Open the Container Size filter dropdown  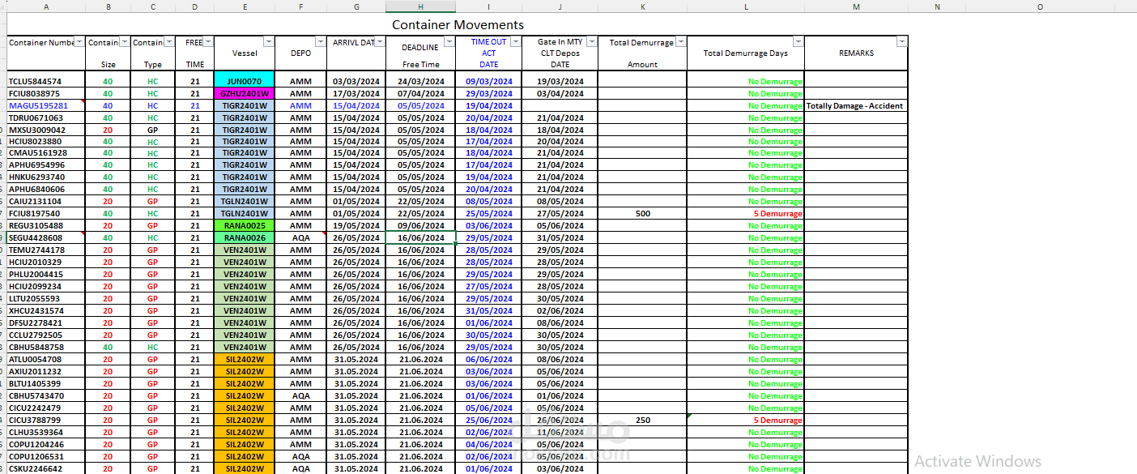124,41
